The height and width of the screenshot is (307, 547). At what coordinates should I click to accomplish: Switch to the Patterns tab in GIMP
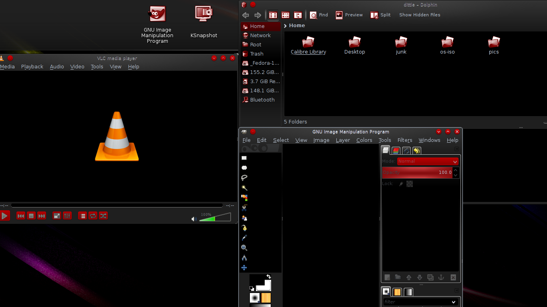[x=397, y=292]
